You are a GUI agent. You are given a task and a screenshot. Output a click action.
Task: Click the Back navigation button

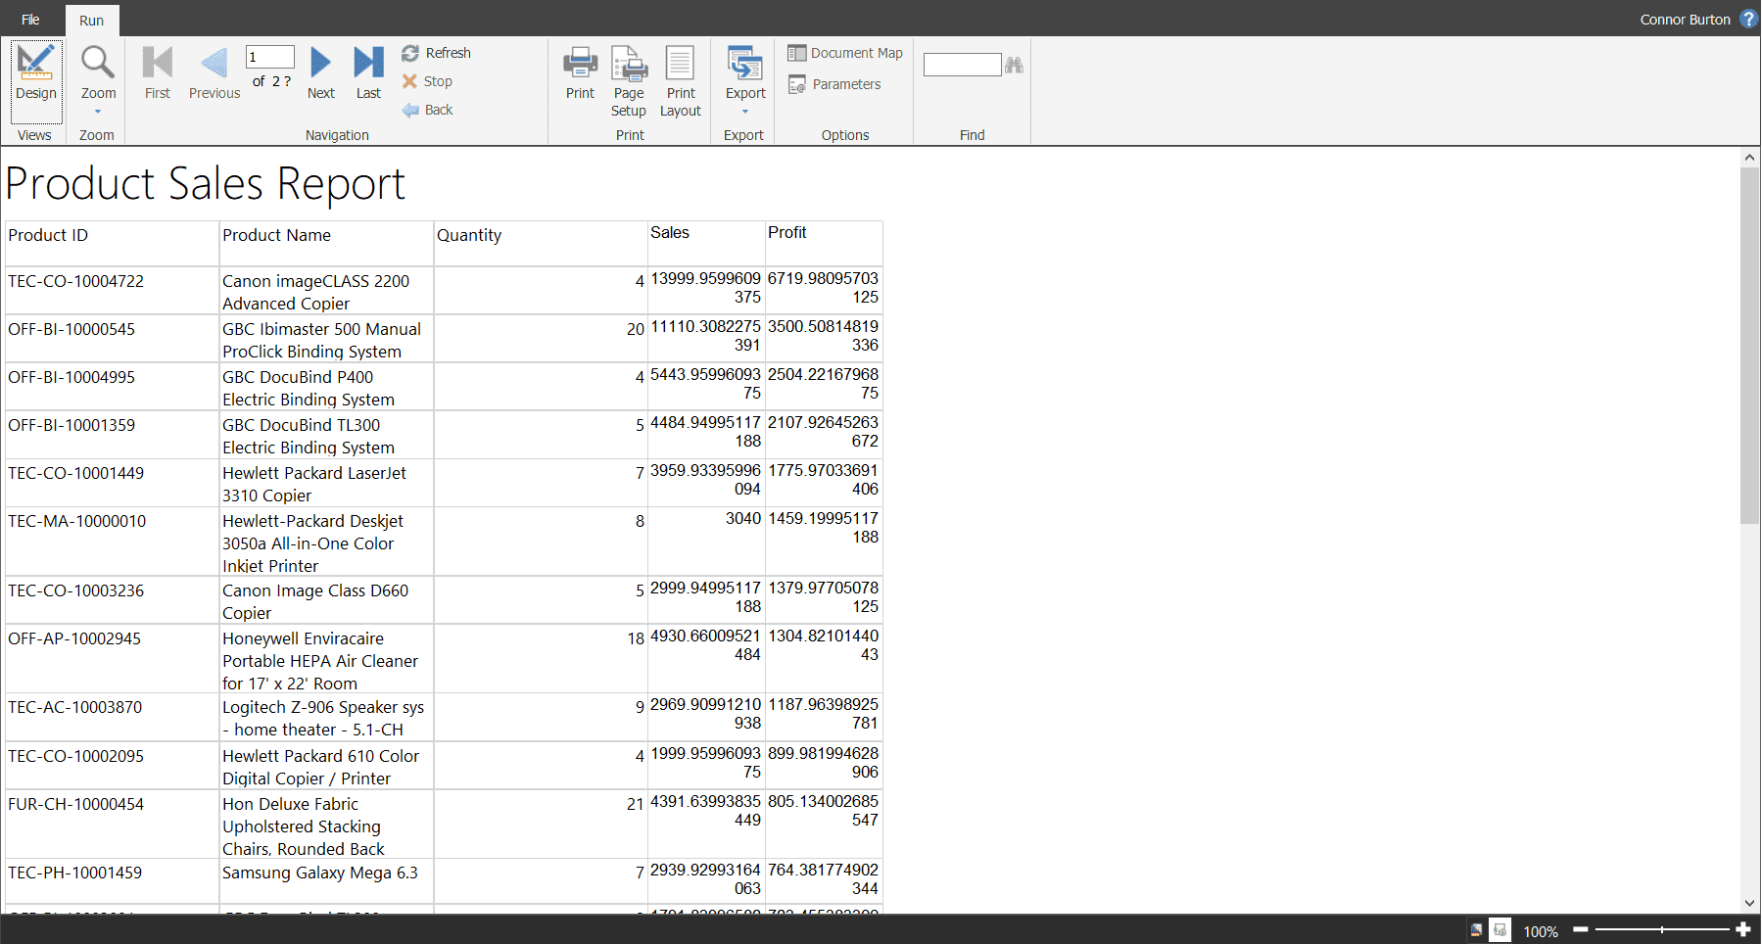(427, 110)
